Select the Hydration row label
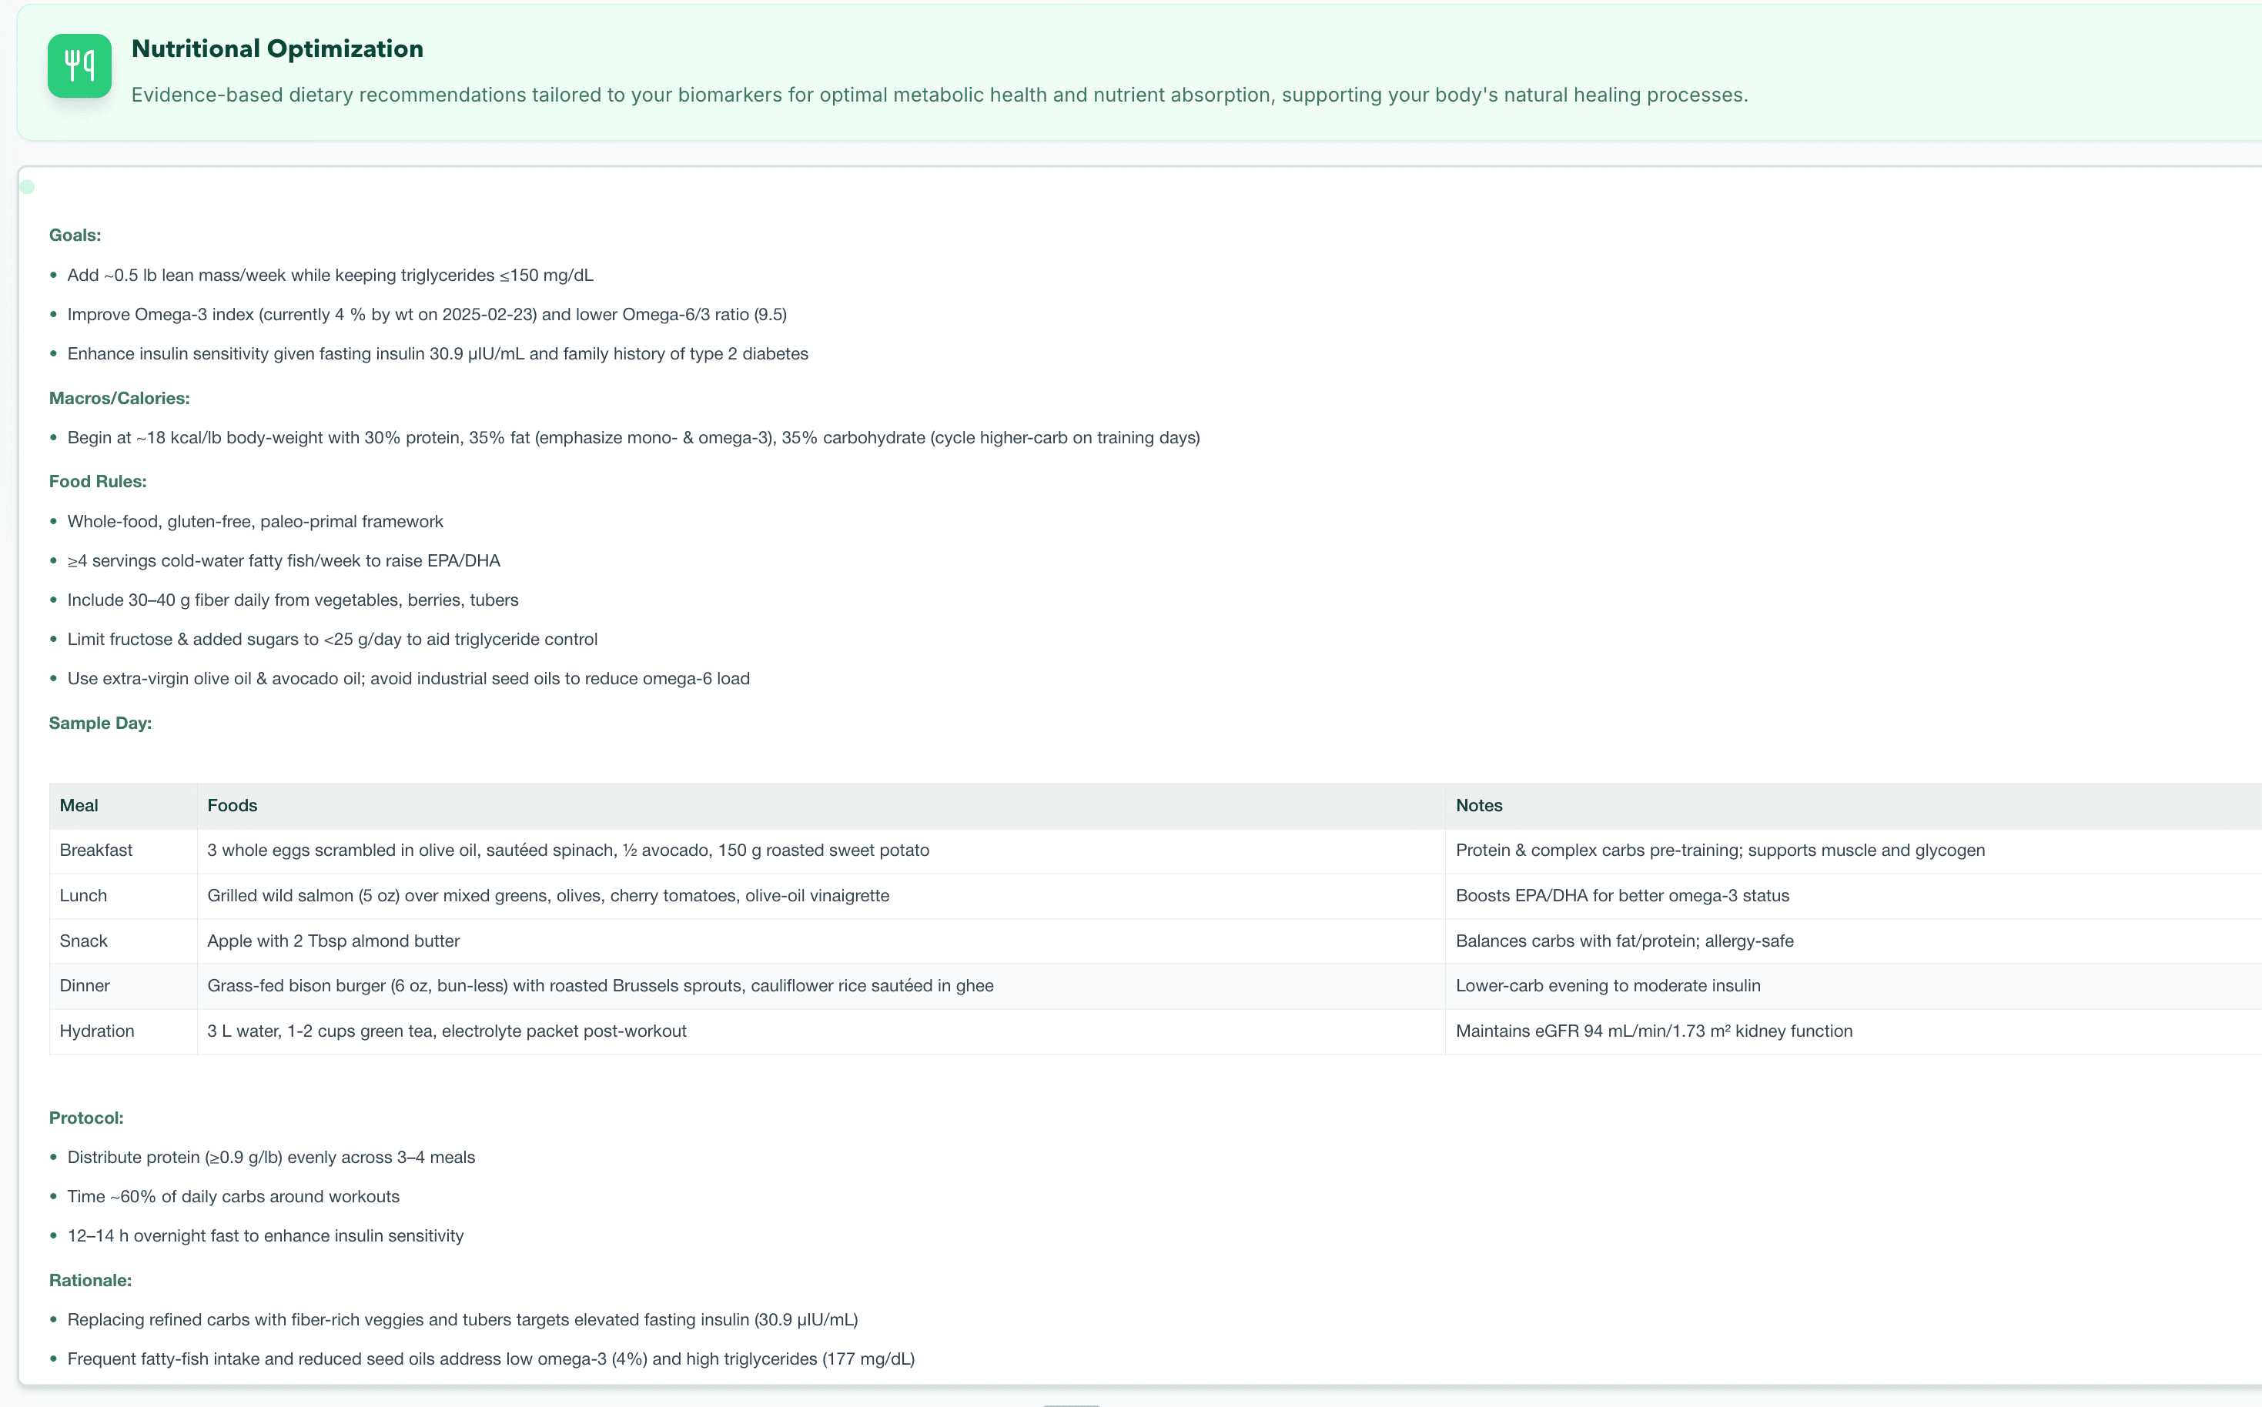 point(97,1031)
